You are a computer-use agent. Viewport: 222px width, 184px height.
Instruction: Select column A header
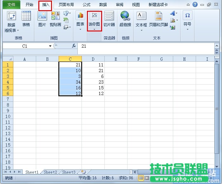(25, 59)
